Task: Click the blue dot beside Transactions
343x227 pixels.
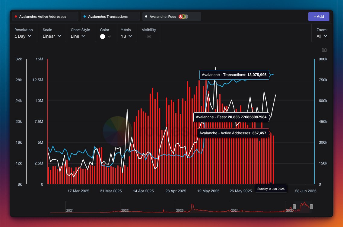Action: coord(85,17)
